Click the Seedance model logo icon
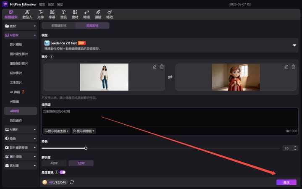Image resolution: width=302 pixels, height=189 pixels. 47,43
